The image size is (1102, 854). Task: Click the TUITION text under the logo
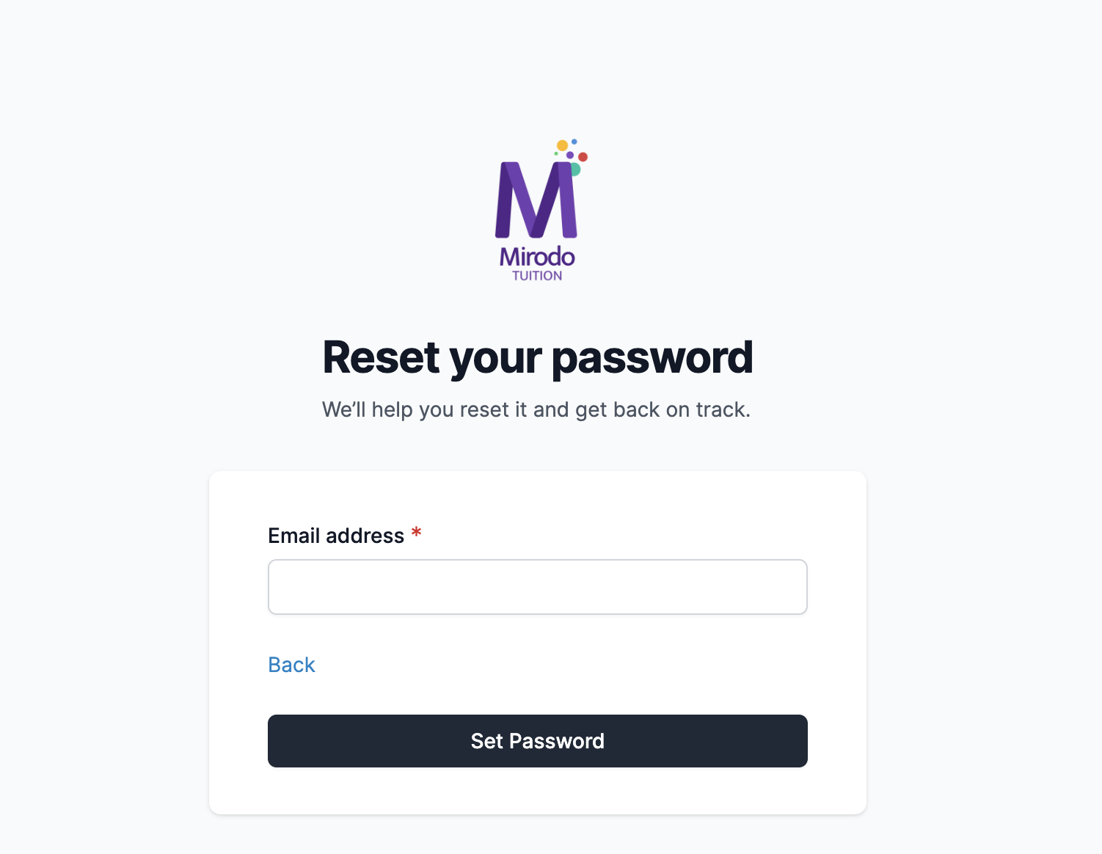[x=537, y=276]
